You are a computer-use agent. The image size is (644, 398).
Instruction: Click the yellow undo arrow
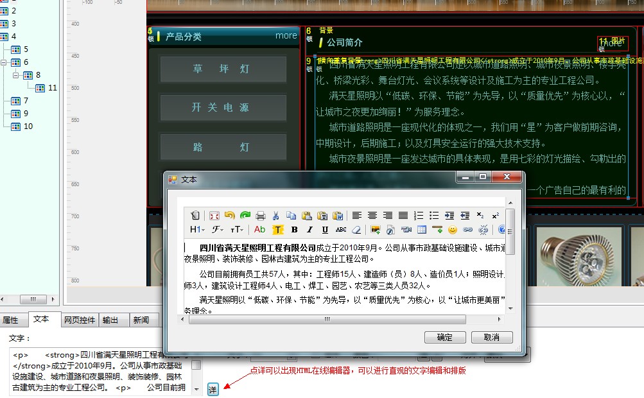tap(230, 215)
